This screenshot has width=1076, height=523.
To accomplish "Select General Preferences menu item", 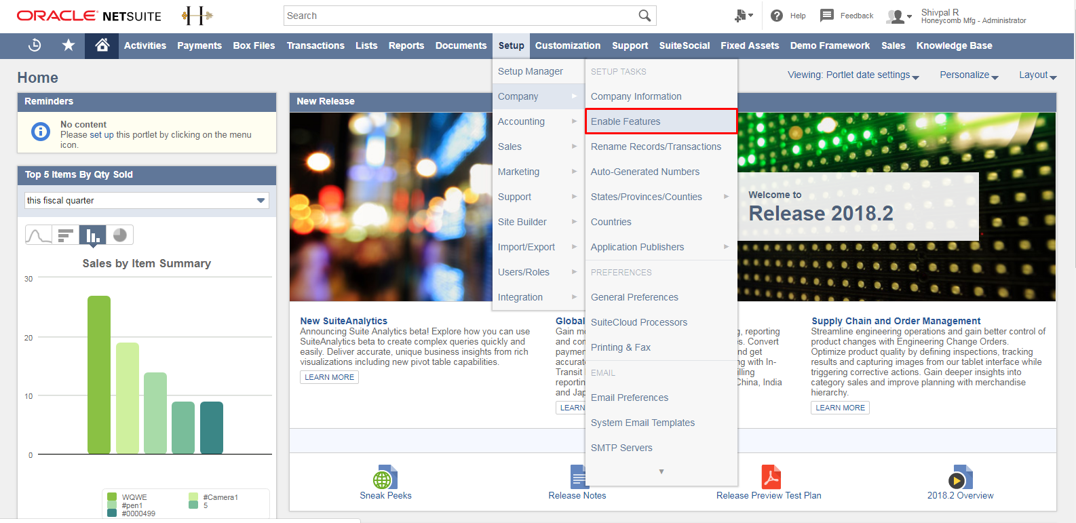I will point(661,297).
